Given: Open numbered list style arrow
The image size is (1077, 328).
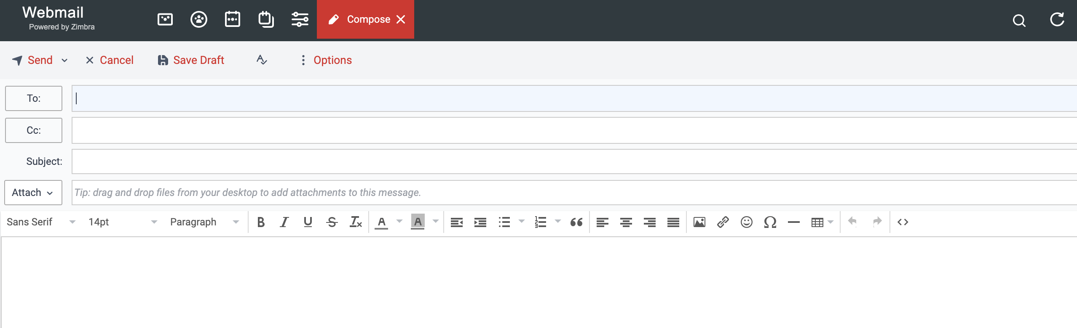Looking at the screenshot, I should click(x=558, y=221).
